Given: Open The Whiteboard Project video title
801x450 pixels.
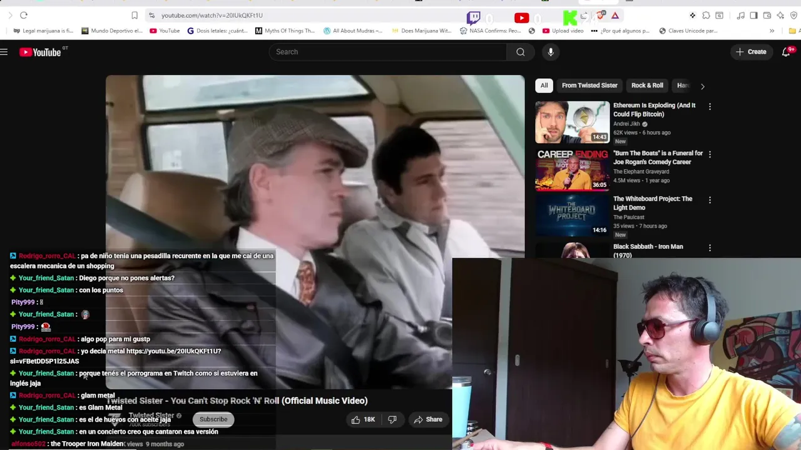Looking at the screenshot, I should [653, 203].
